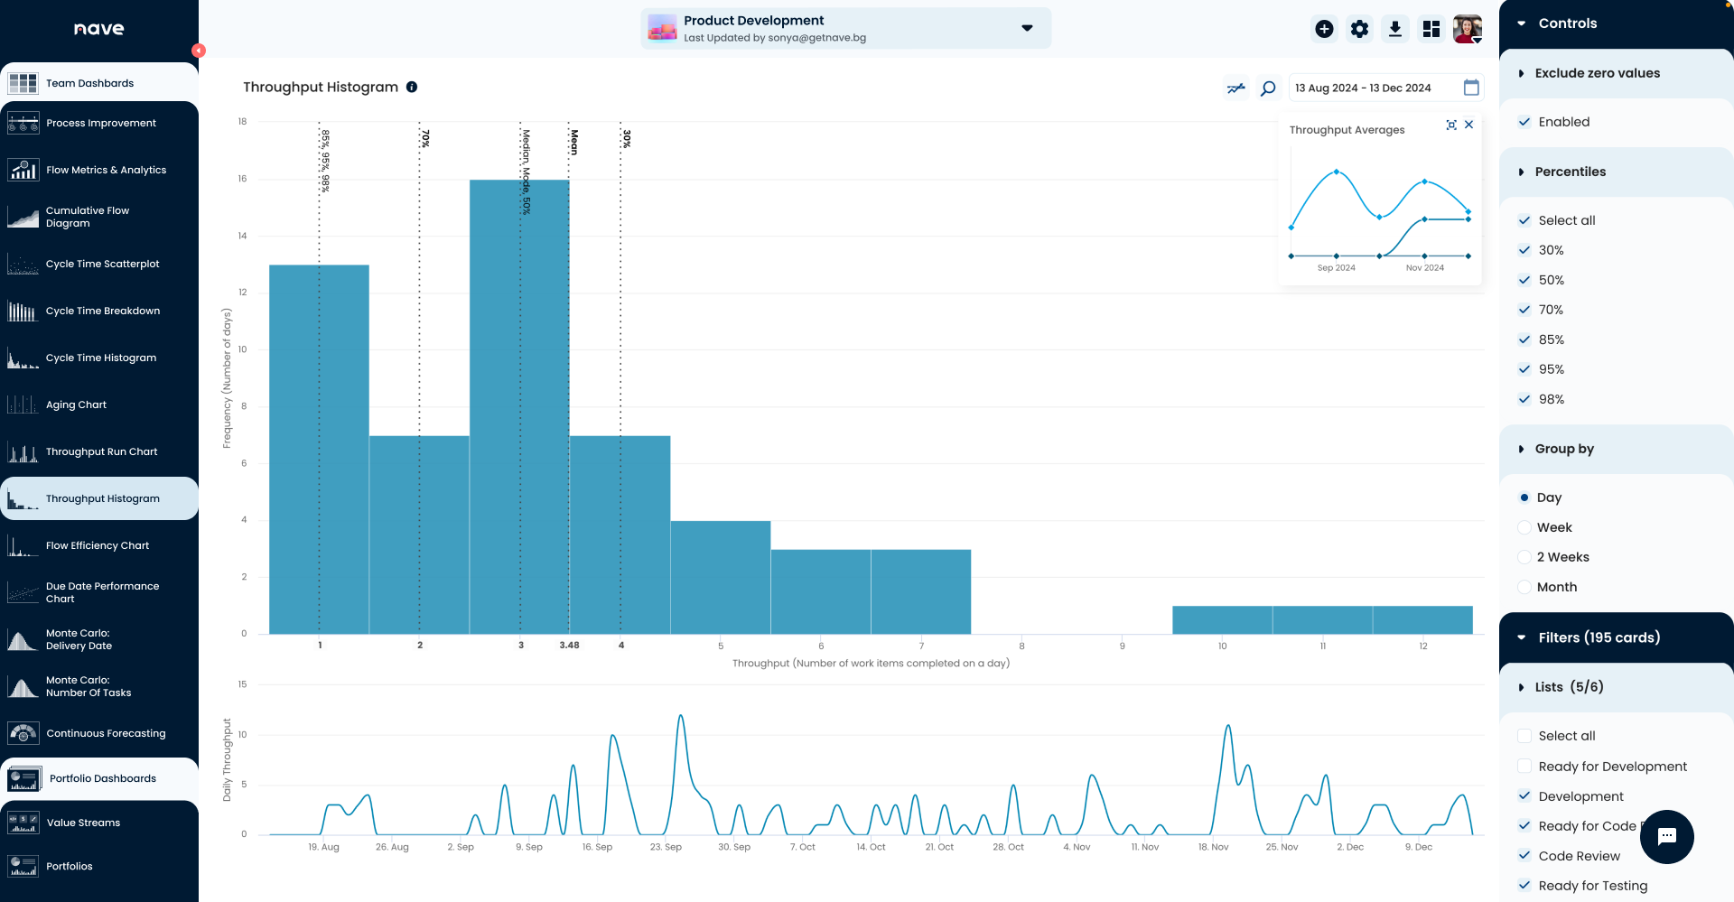Check the Ready for Development filter

(1525, 766)
